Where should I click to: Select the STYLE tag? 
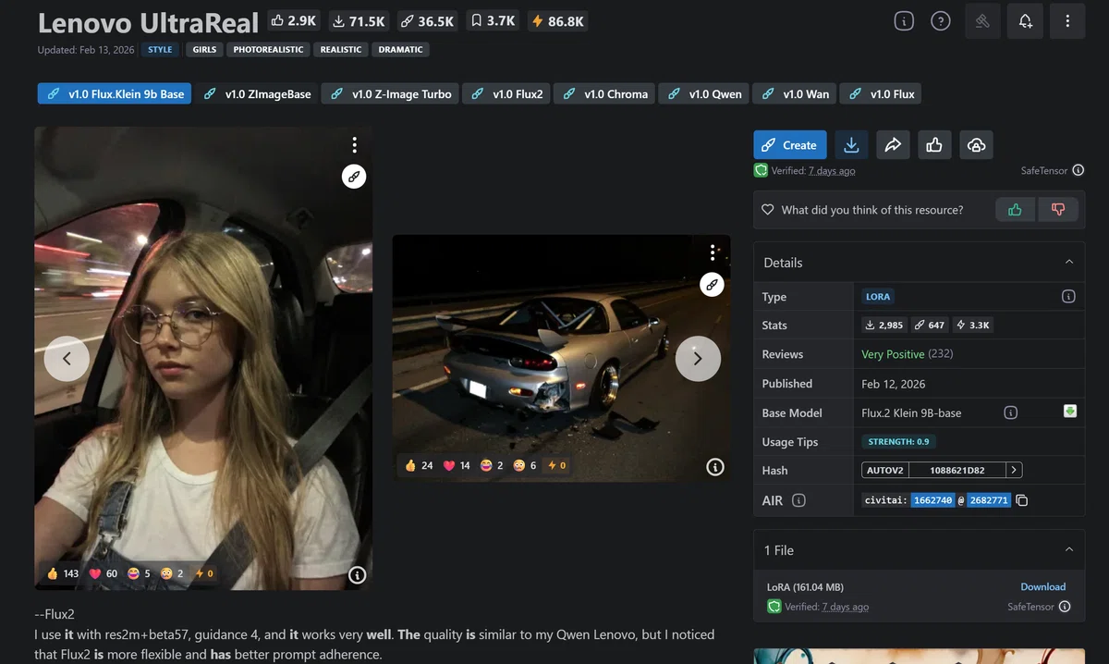coord(160,50)
